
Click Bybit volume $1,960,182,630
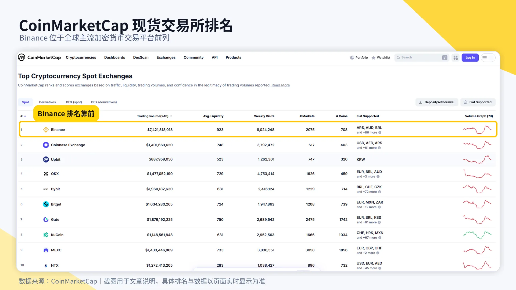click(159, 189)
